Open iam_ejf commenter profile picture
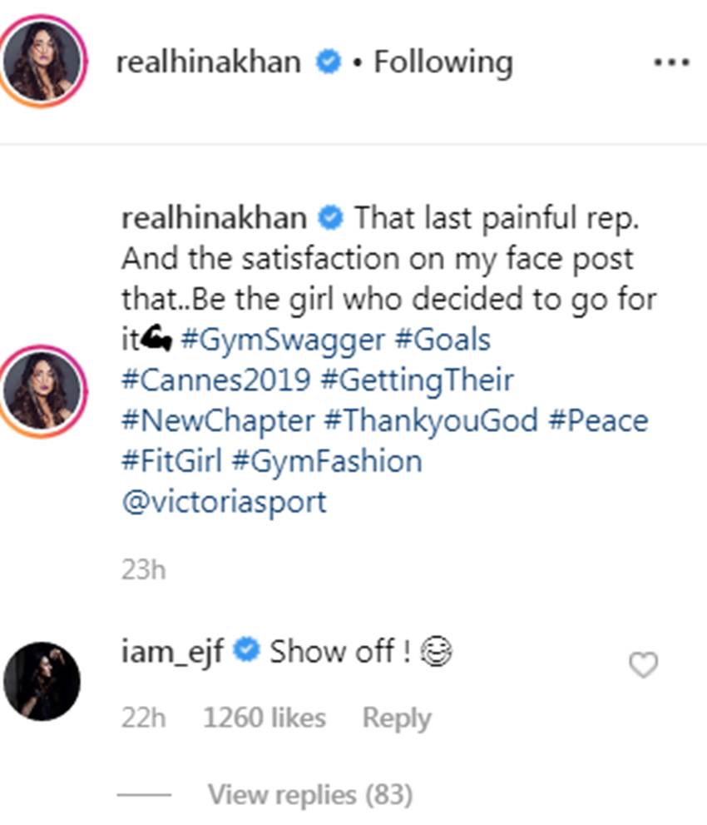The image size is (707, 825). 42,681
